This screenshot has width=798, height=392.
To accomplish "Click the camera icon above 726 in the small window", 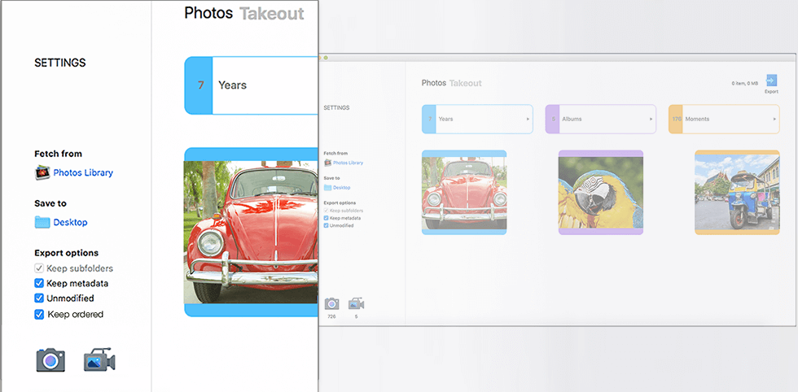I will tap(332, 304).
